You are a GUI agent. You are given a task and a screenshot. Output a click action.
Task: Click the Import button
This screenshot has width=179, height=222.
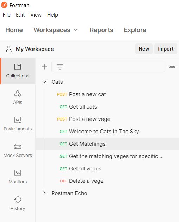(166, 49)
